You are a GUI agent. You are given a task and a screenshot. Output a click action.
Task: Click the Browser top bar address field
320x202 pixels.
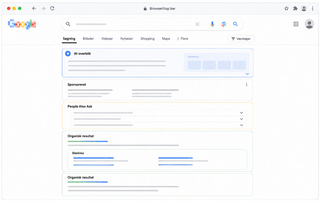pos(162,8)
